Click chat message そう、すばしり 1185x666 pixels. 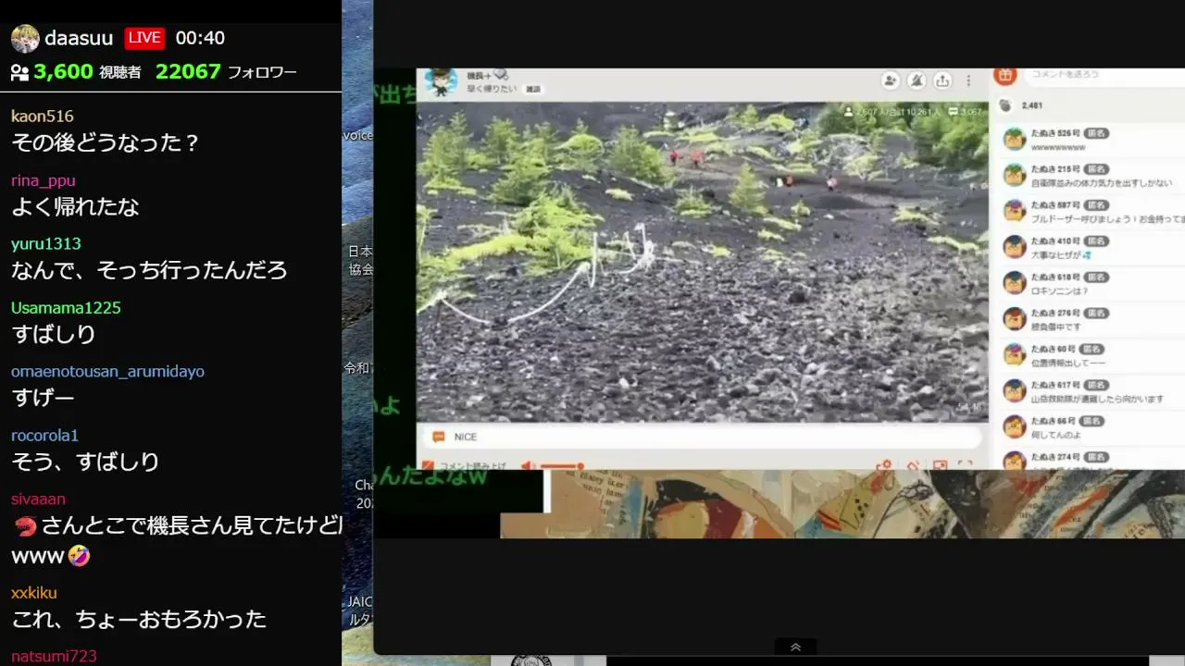point(85,462)
